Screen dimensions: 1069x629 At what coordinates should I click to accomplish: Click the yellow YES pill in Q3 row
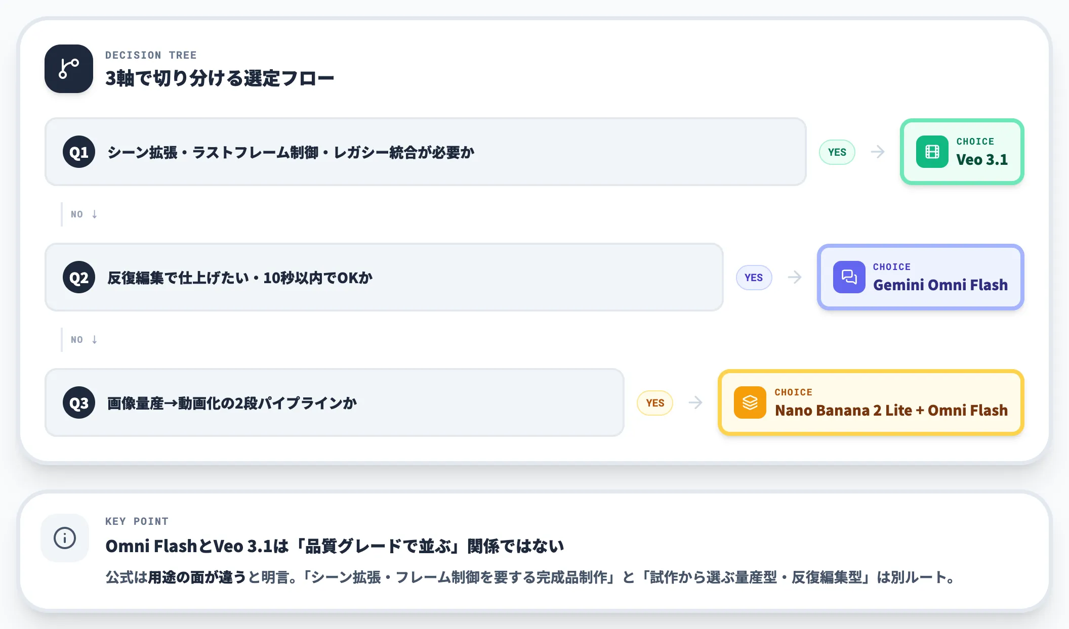click(655, 403)
